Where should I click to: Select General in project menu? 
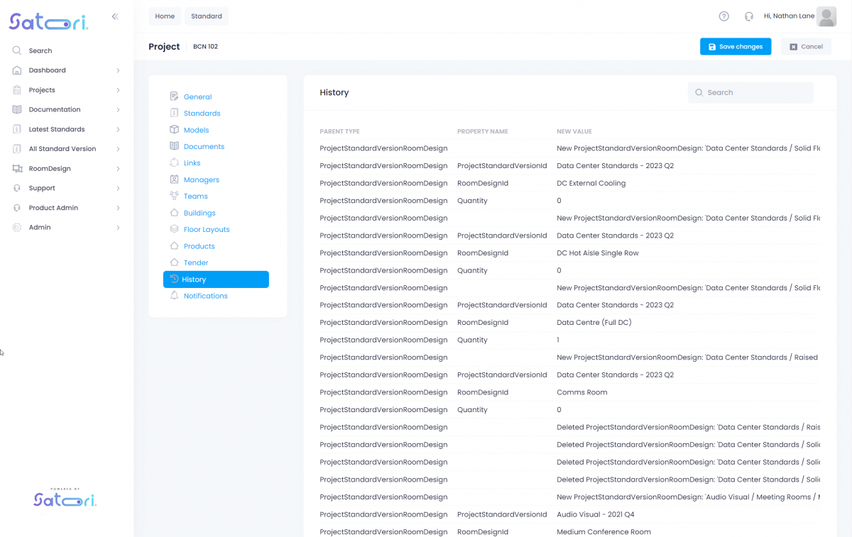coord(197,97)
